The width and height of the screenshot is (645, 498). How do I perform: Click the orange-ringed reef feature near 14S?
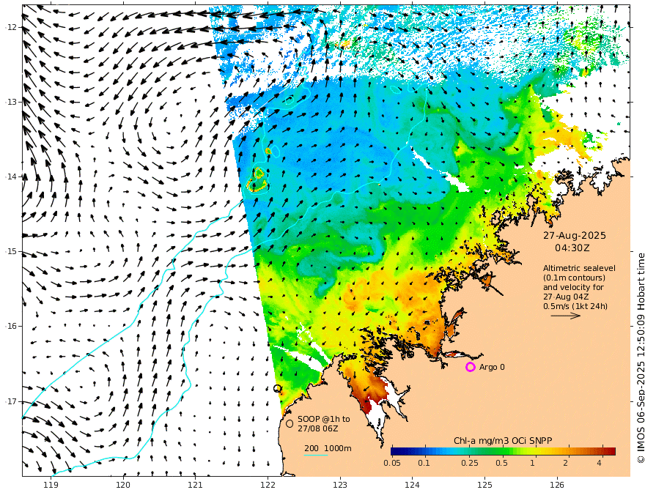click(257, 180)
